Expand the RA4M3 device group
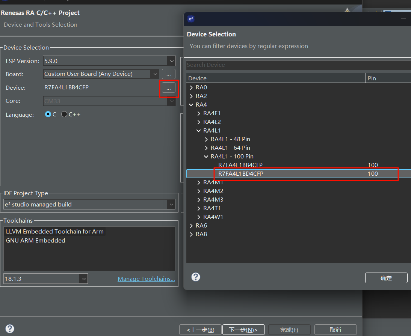Viewport: 411px width, 336px height. click(199, 200)
